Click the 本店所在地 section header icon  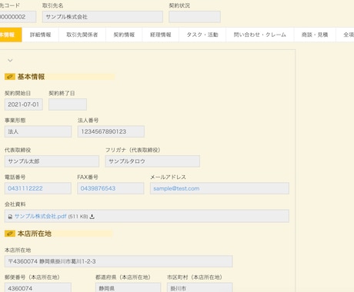[10, 234]
